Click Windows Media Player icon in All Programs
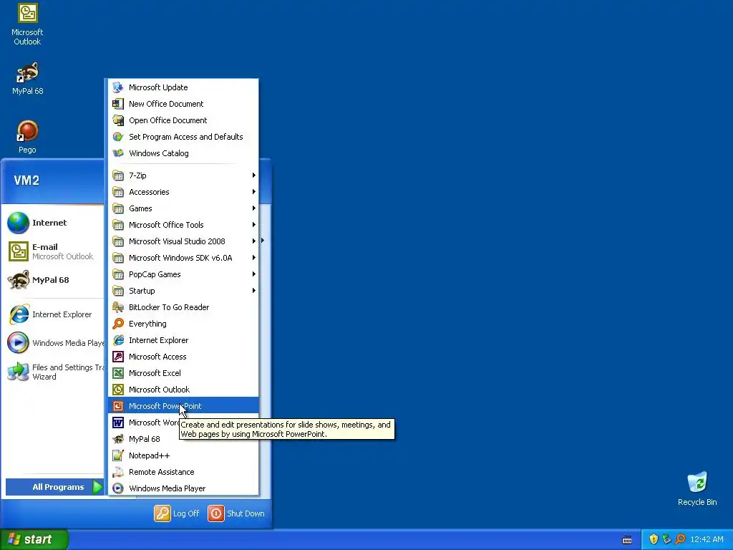 point(118,488)
